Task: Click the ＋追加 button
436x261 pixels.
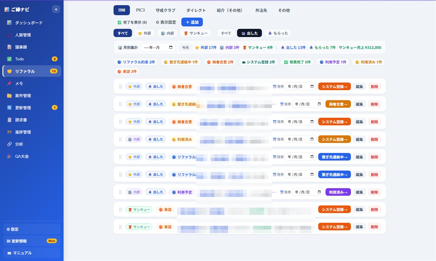Action: pyautogui.click(x=192, y=22)
